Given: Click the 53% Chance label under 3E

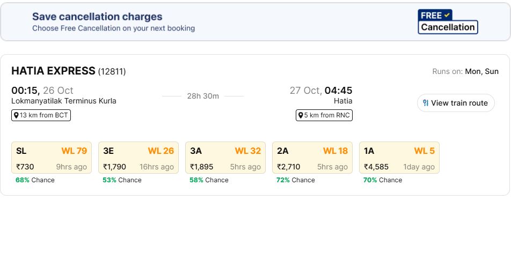Looking at the screenshot, I should (122, 180).
